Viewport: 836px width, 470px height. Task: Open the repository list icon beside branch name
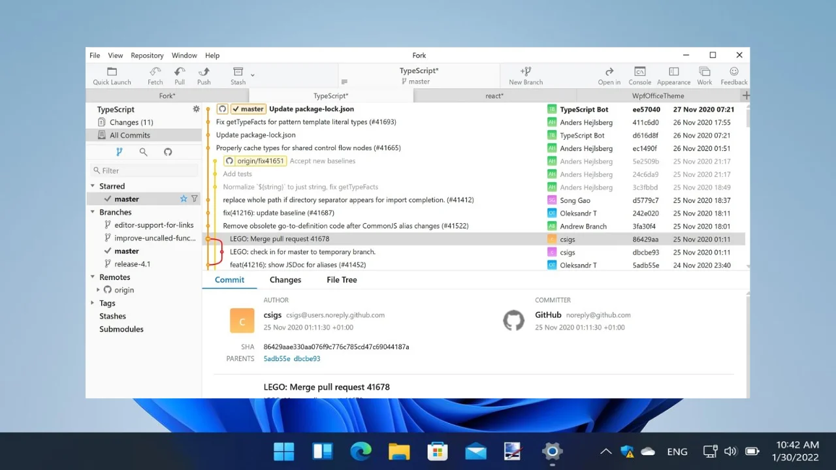point(344,82)
